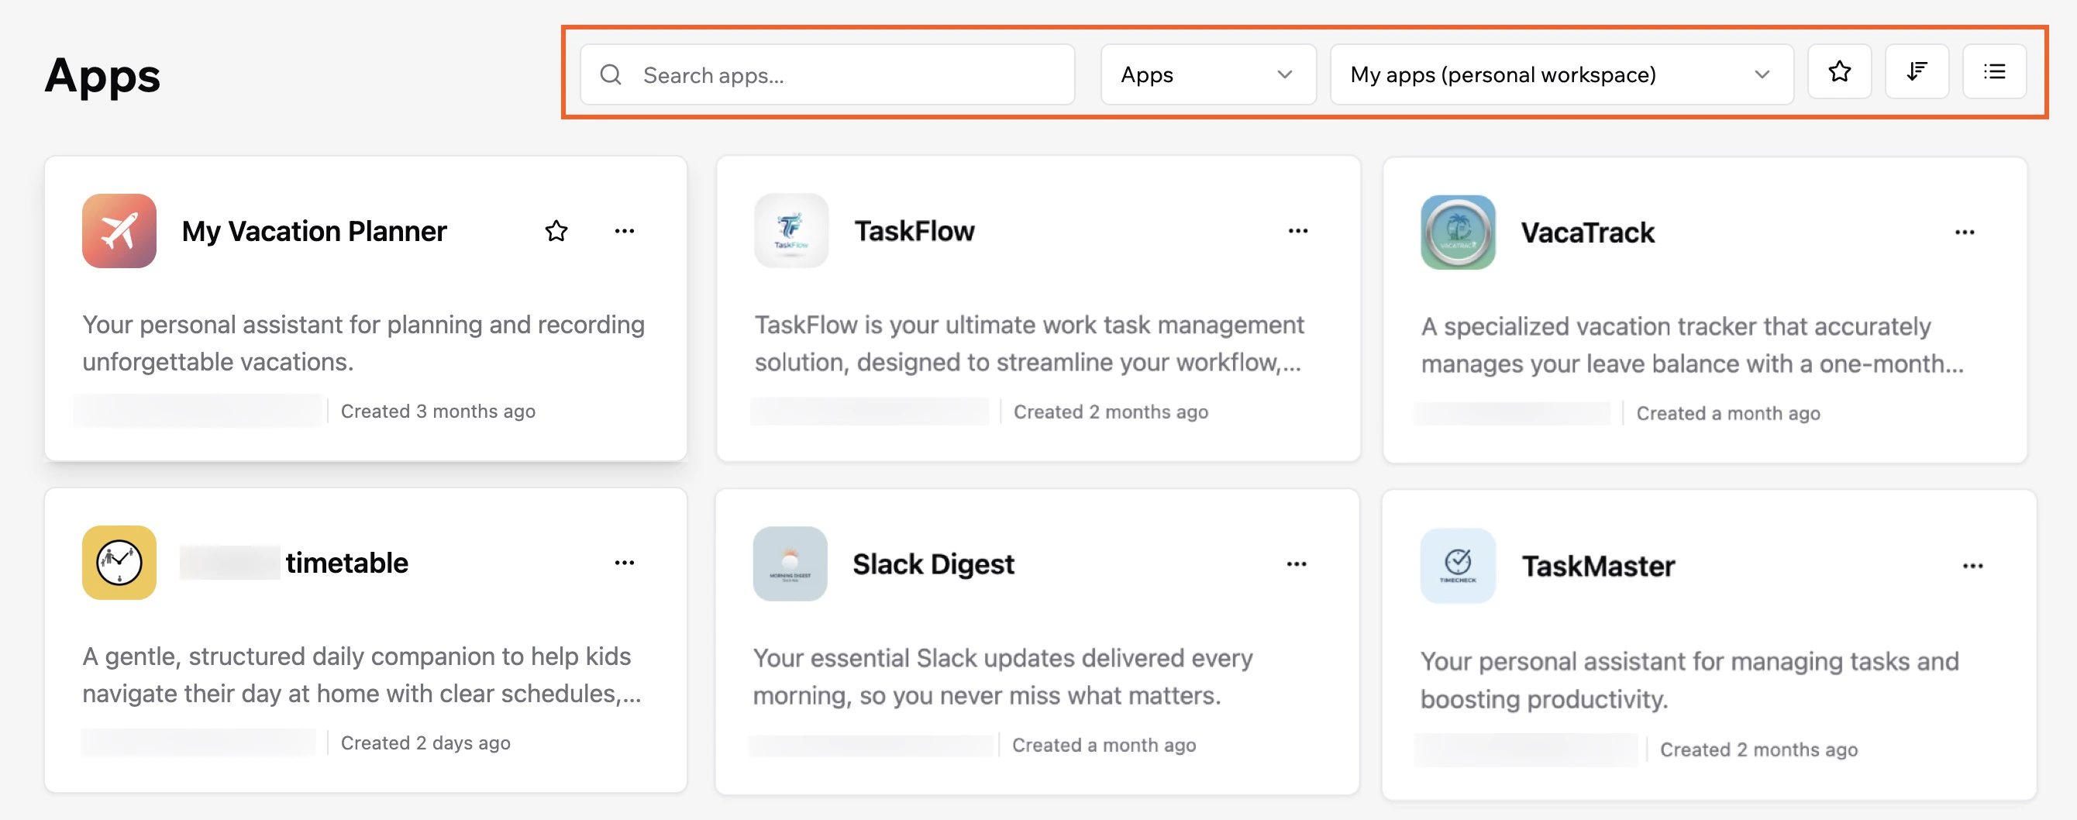
Task: Click the TaskFlow app icon
Action: pyautogui.click(x=791, y=232)
